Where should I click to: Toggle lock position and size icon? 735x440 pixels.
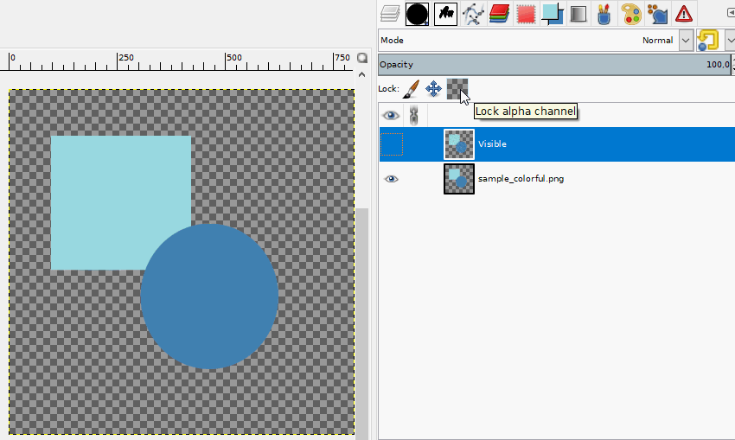433,88
